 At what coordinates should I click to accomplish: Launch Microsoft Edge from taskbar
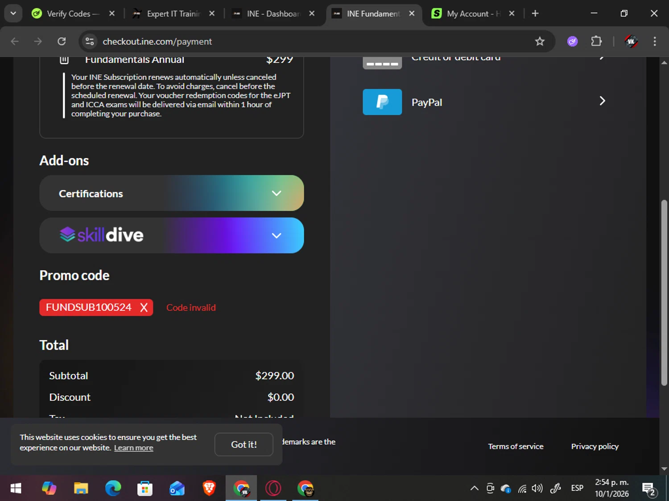point(113,489)
